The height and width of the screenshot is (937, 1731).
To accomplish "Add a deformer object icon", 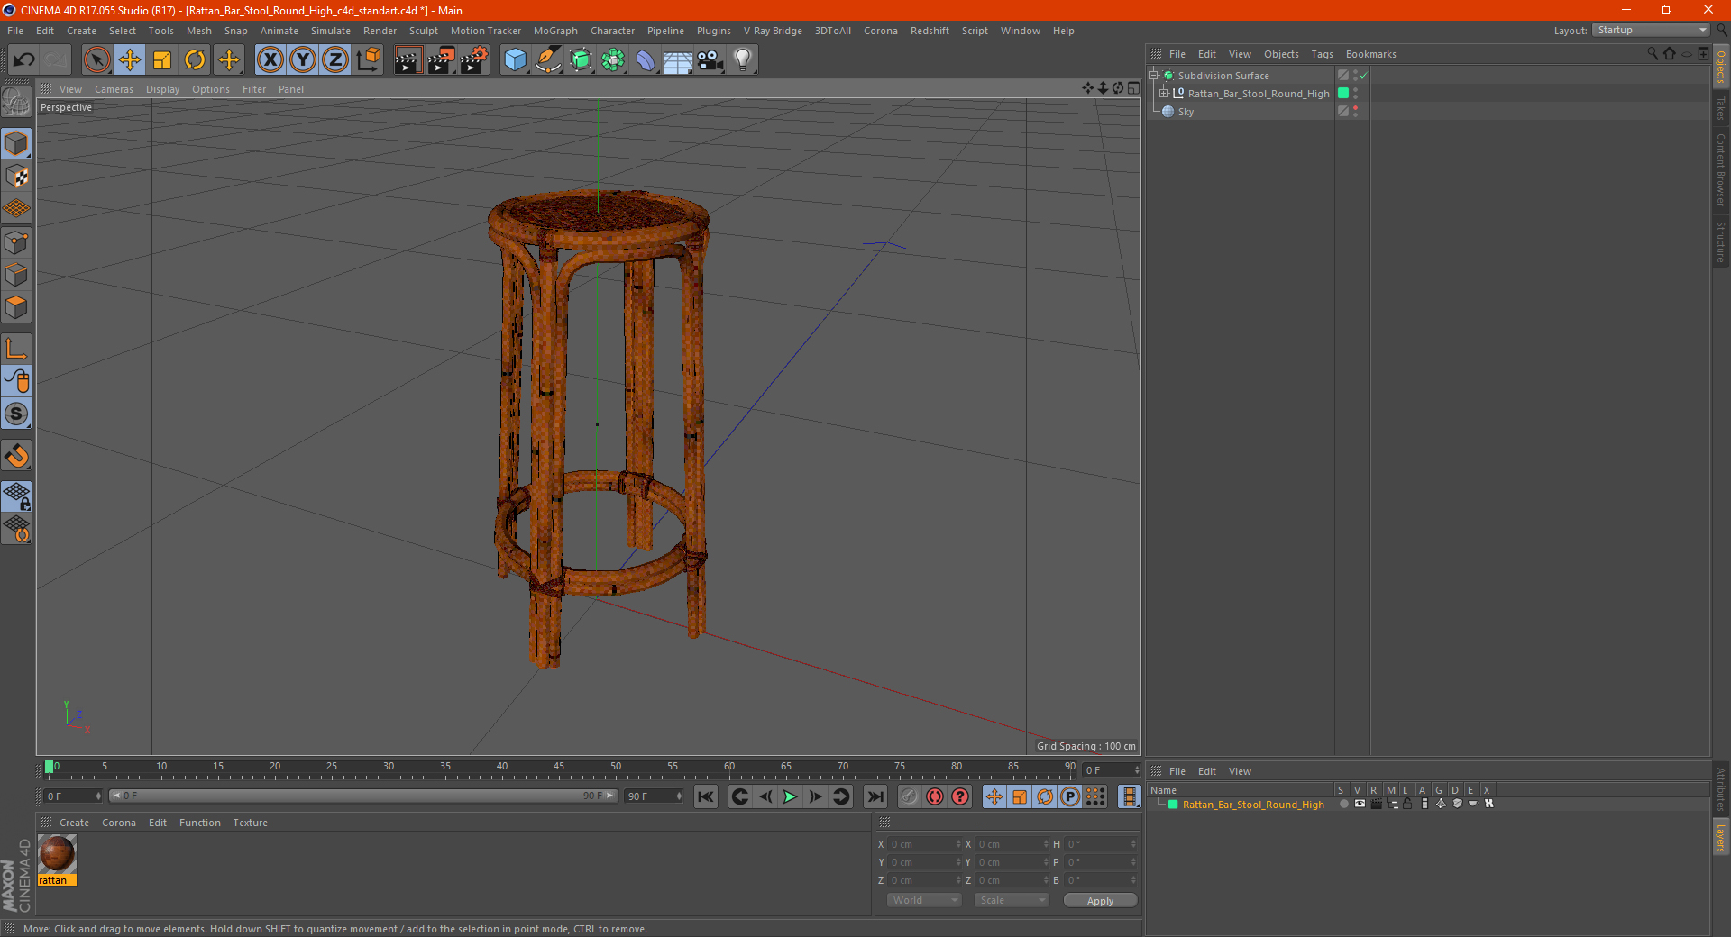I will (x=646, y=60).
